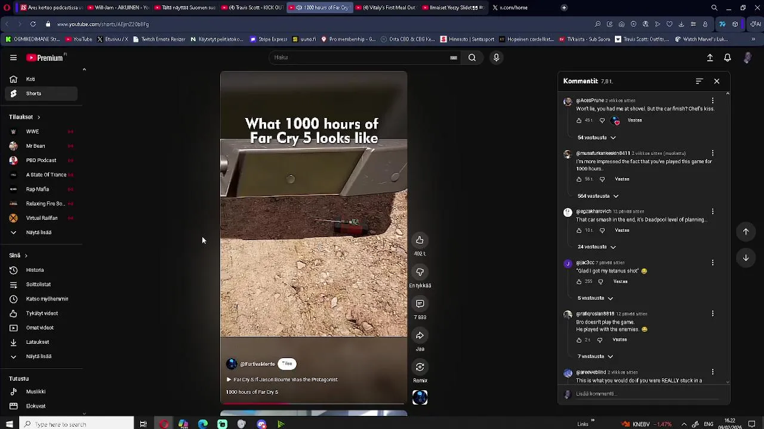
Task: Expand 7 vastausta replies
Action: 594,356
